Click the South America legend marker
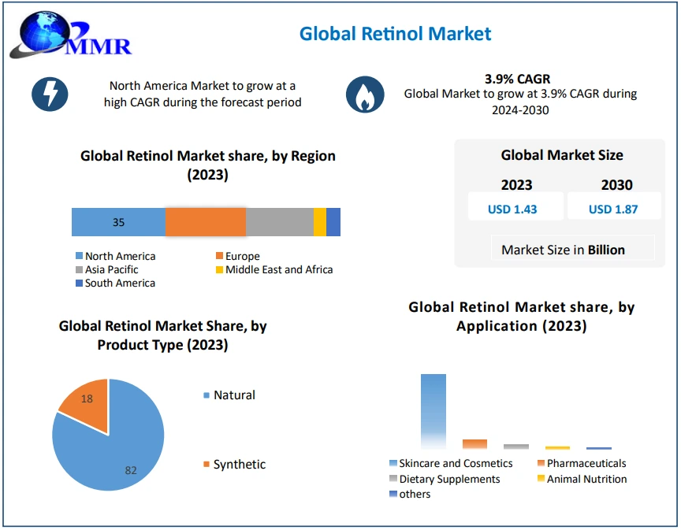 (79, 284)
